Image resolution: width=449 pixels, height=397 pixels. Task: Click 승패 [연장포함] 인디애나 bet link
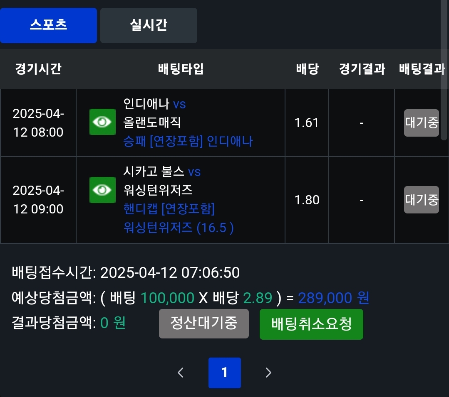(188, 142)
